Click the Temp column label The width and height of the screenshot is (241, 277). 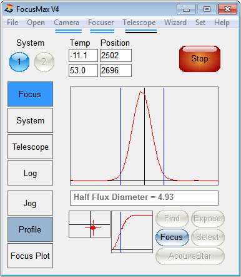[x=80, y=43]
